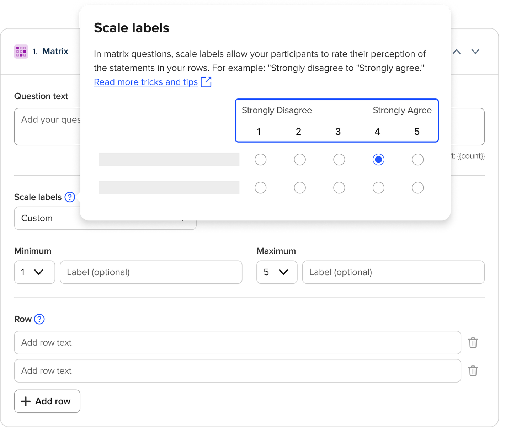The image size is (527, 427).
Task: Delete the second row with trash icon
Action: pyautogui.click(x=473, y=371)
